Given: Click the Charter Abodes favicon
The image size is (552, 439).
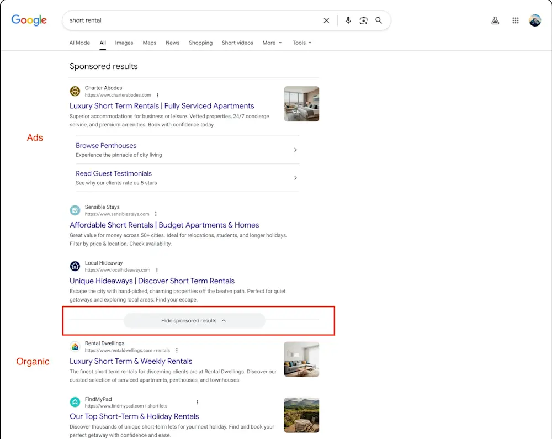Looking at the screenshot, I should click(75, 91).
